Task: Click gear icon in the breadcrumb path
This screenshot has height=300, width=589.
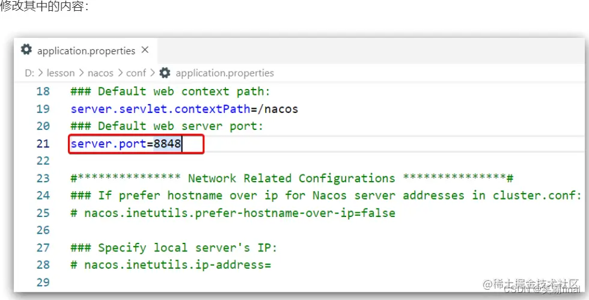Action: coord(165,73)
